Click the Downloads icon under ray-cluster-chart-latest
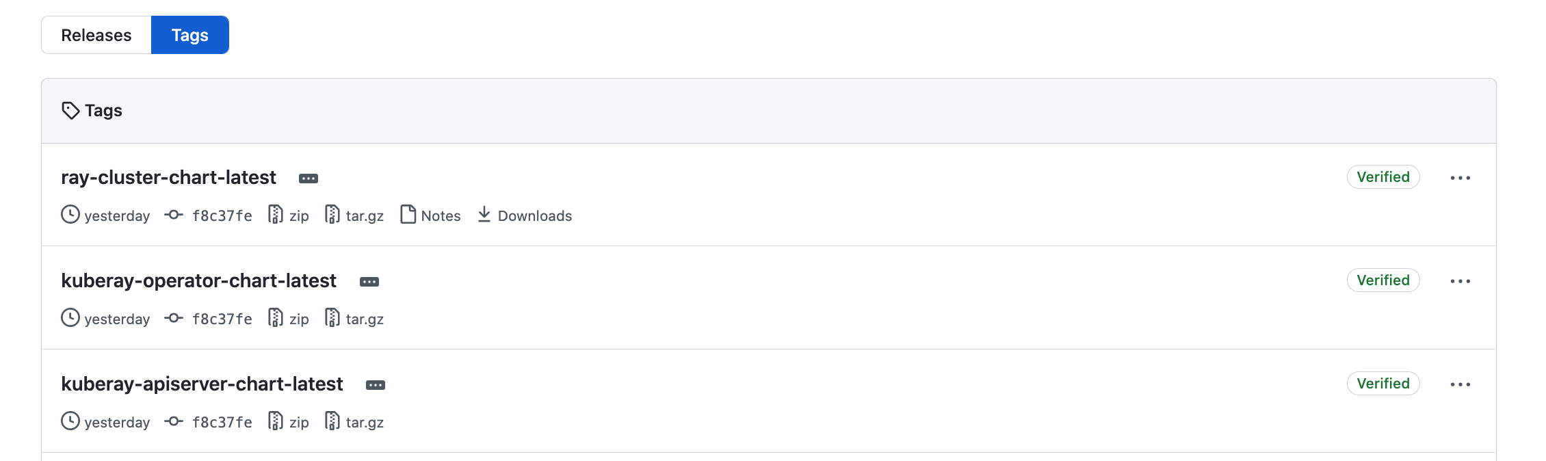Screen dimensions: 1546x461 point(485,215)
